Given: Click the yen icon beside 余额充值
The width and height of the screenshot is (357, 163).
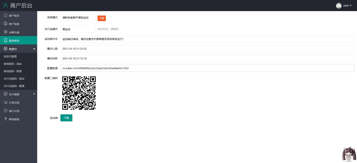Looking at the screenshot, I should click(5, 32).
